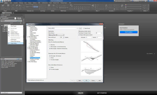Click second icon beside Current Project dropdown
The height and width of the screenshot is (95, 157).
[20, 18]
